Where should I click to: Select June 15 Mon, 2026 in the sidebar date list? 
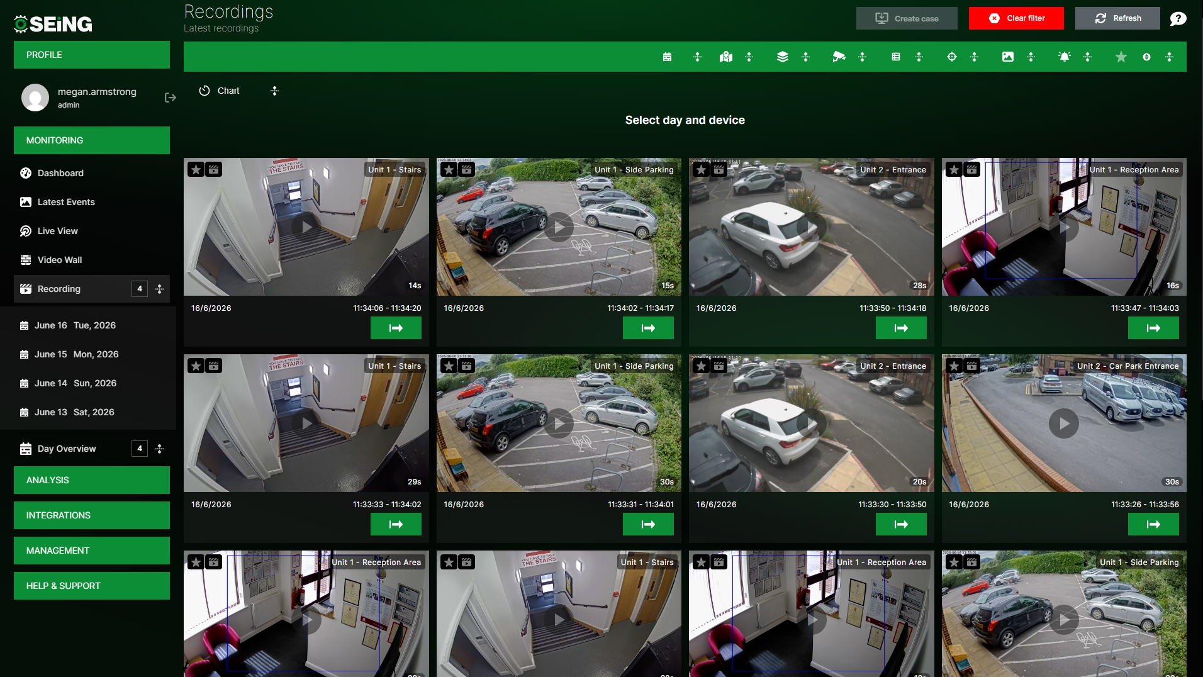(76, 354)
